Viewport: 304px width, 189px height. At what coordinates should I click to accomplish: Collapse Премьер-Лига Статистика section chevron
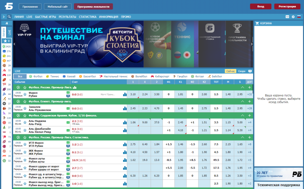tap(242, 137)
